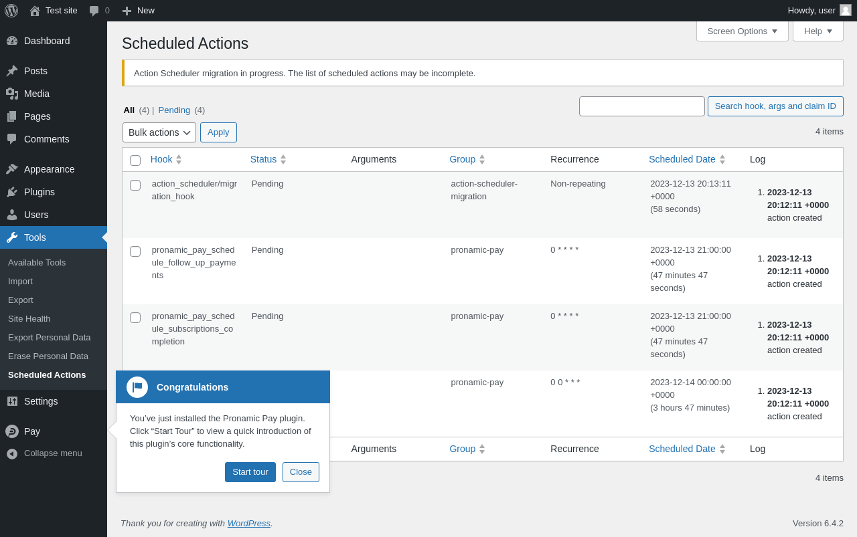Filter list by Pending status
This screenshot has width=857, height=537.
point(174,110)
